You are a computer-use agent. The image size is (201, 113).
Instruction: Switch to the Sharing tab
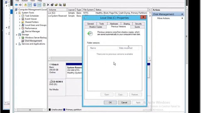point(126,24)
